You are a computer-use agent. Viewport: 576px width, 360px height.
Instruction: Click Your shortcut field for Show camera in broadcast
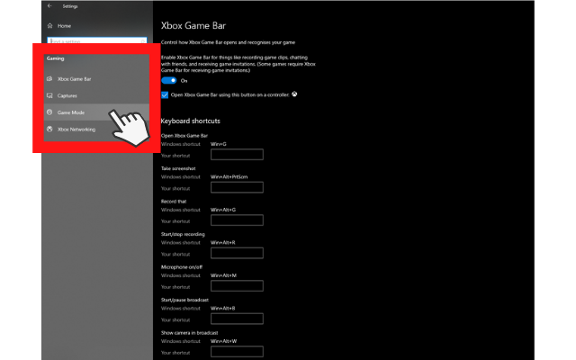click(x=237, y=352)
